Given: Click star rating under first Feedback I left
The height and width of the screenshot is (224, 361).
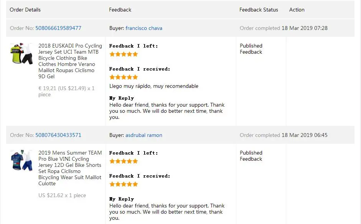Looking at the screenshot, I should coord(124,54).
